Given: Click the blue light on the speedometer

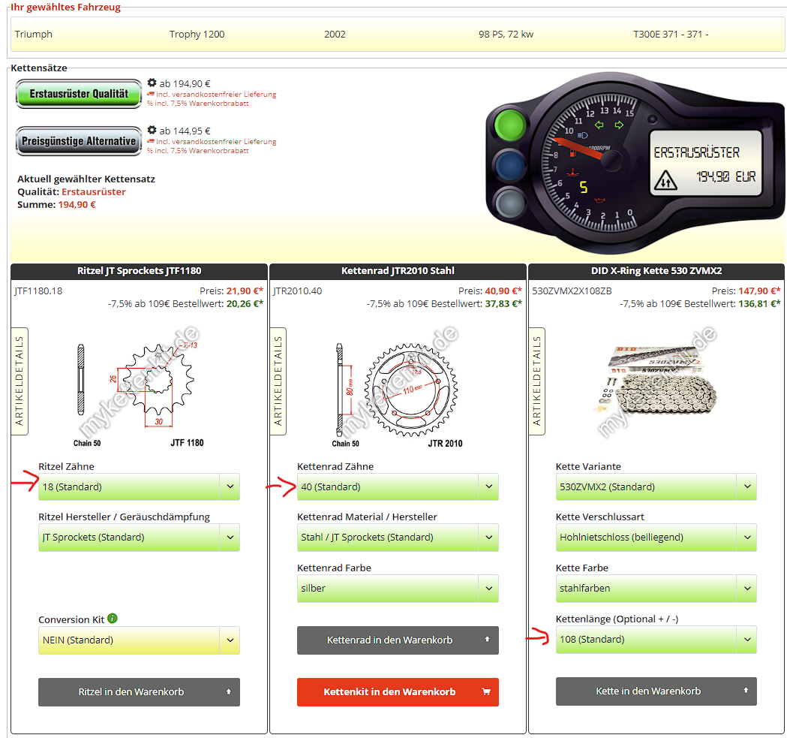Looking at the screenshot, I should [510, 166].
